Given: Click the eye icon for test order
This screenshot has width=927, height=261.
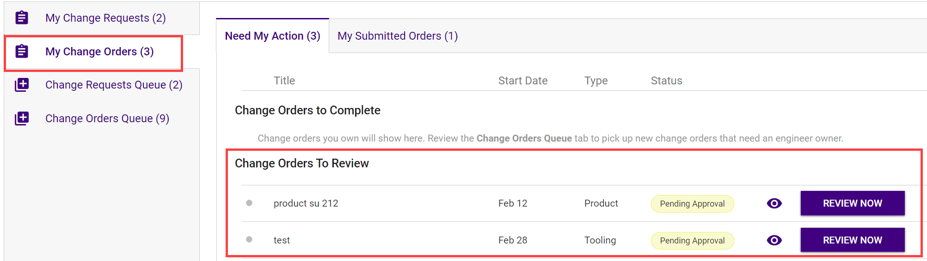Looking at the screenshot, I should click(774, 240).
